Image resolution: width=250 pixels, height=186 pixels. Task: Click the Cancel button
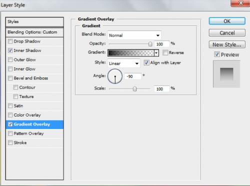click(x=227, y=33)
